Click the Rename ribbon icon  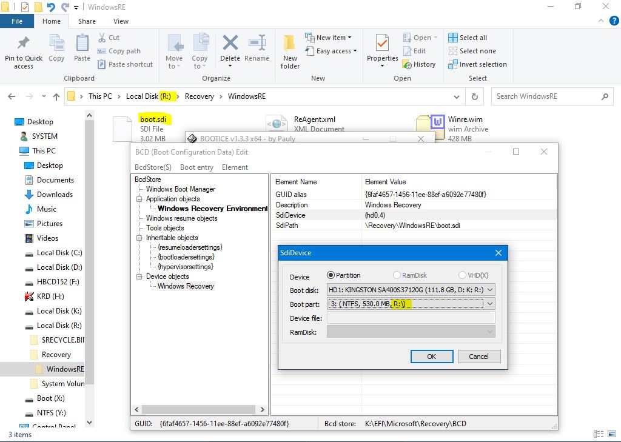pos(257,45)
